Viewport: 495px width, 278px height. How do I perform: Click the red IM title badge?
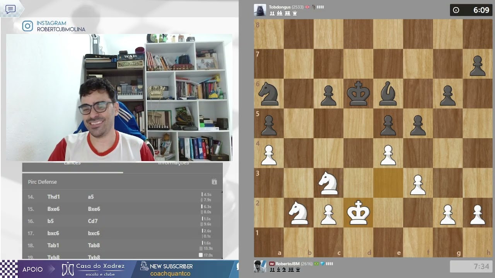(x=272, y=264)
